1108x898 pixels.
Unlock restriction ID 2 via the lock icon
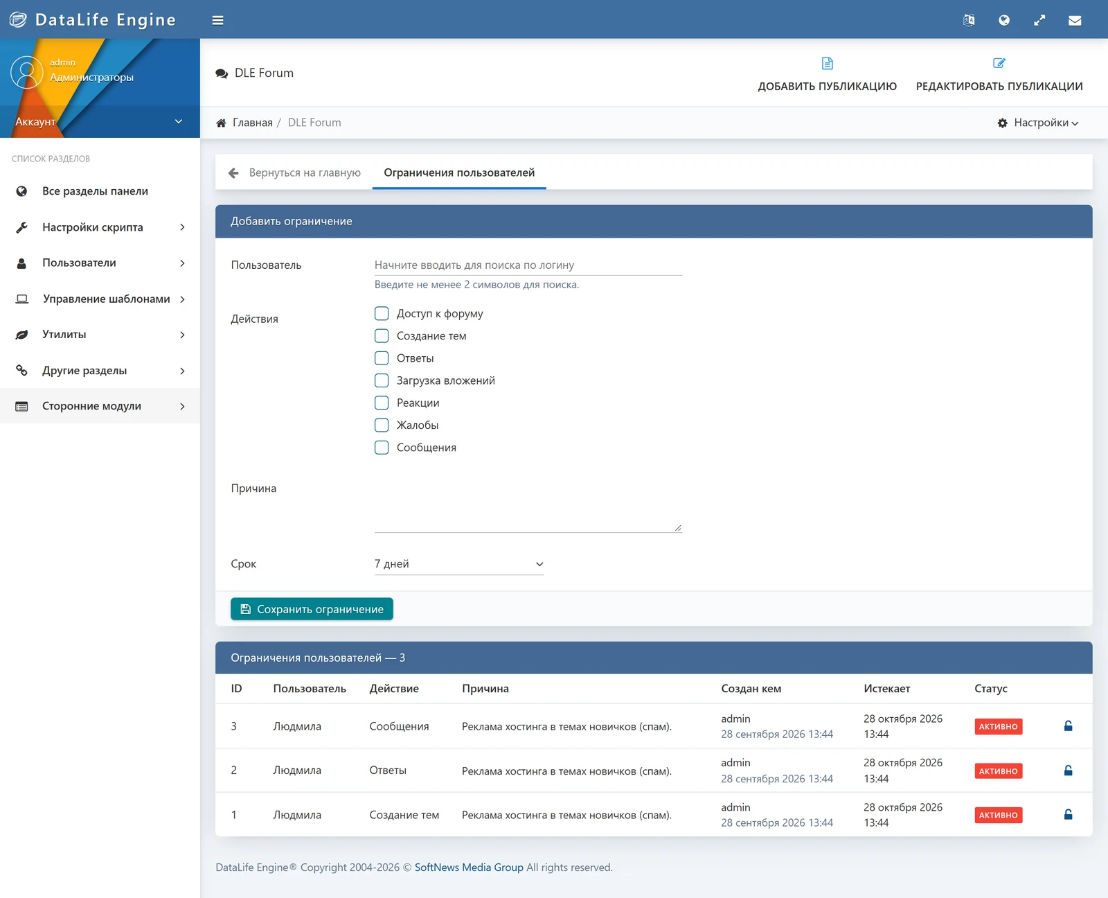click(x=1068, y=771)
